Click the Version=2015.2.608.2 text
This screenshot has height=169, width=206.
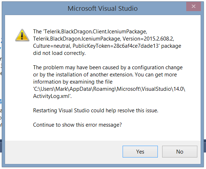coord(148,39)
